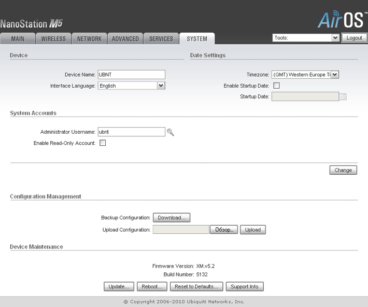Viewport: 368px width, 307px height.
Task: Focus the Device Name field
Action: [x=132, y=75]
